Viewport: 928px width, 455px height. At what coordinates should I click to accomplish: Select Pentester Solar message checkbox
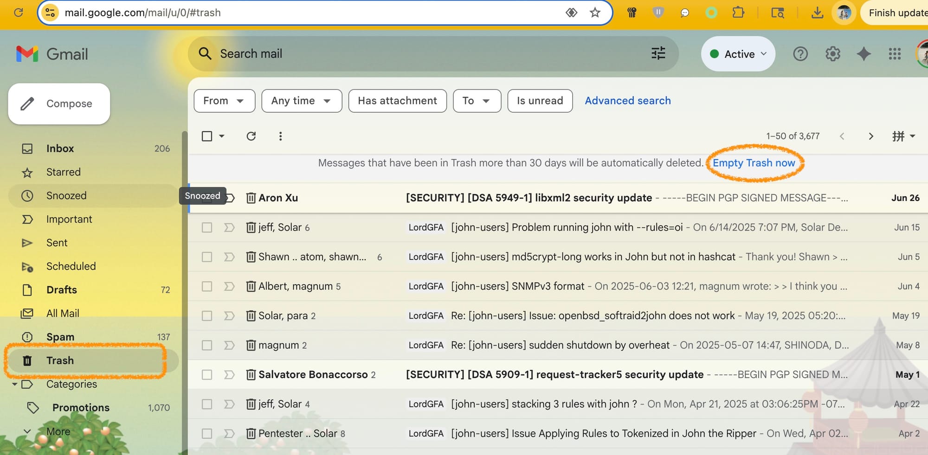207,434
